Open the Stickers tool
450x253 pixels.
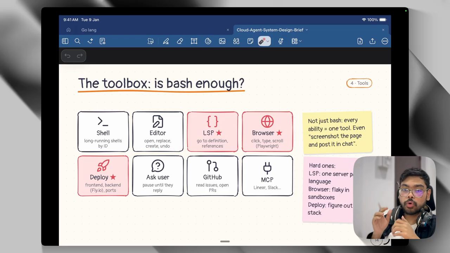pos(208,41)
